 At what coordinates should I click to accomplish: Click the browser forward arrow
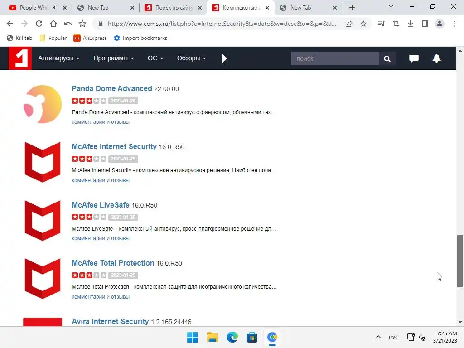24,24
